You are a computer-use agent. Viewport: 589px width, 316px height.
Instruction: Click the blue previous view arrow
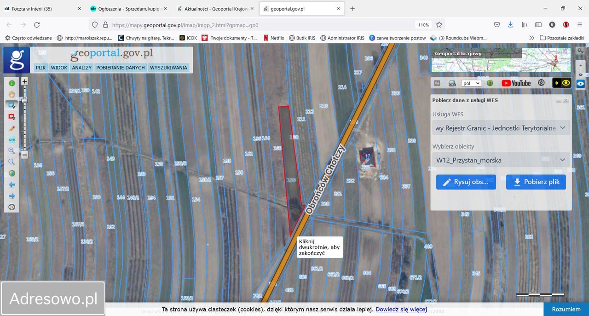pos(12,184)
